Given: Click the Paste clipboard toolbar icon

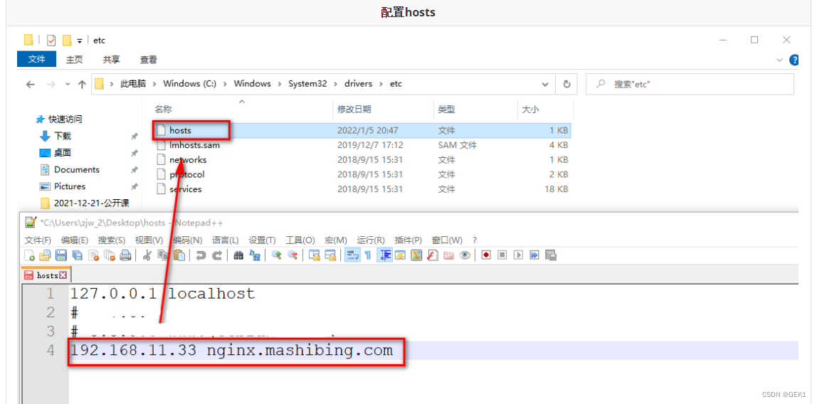Looking at the screenshot, I should [179, 255].
